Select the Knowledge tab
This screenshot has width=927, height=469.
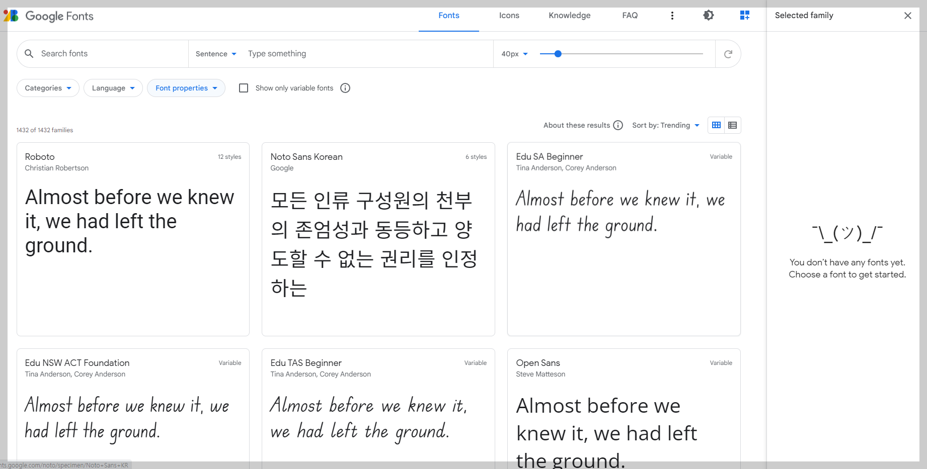click(570, 16)
